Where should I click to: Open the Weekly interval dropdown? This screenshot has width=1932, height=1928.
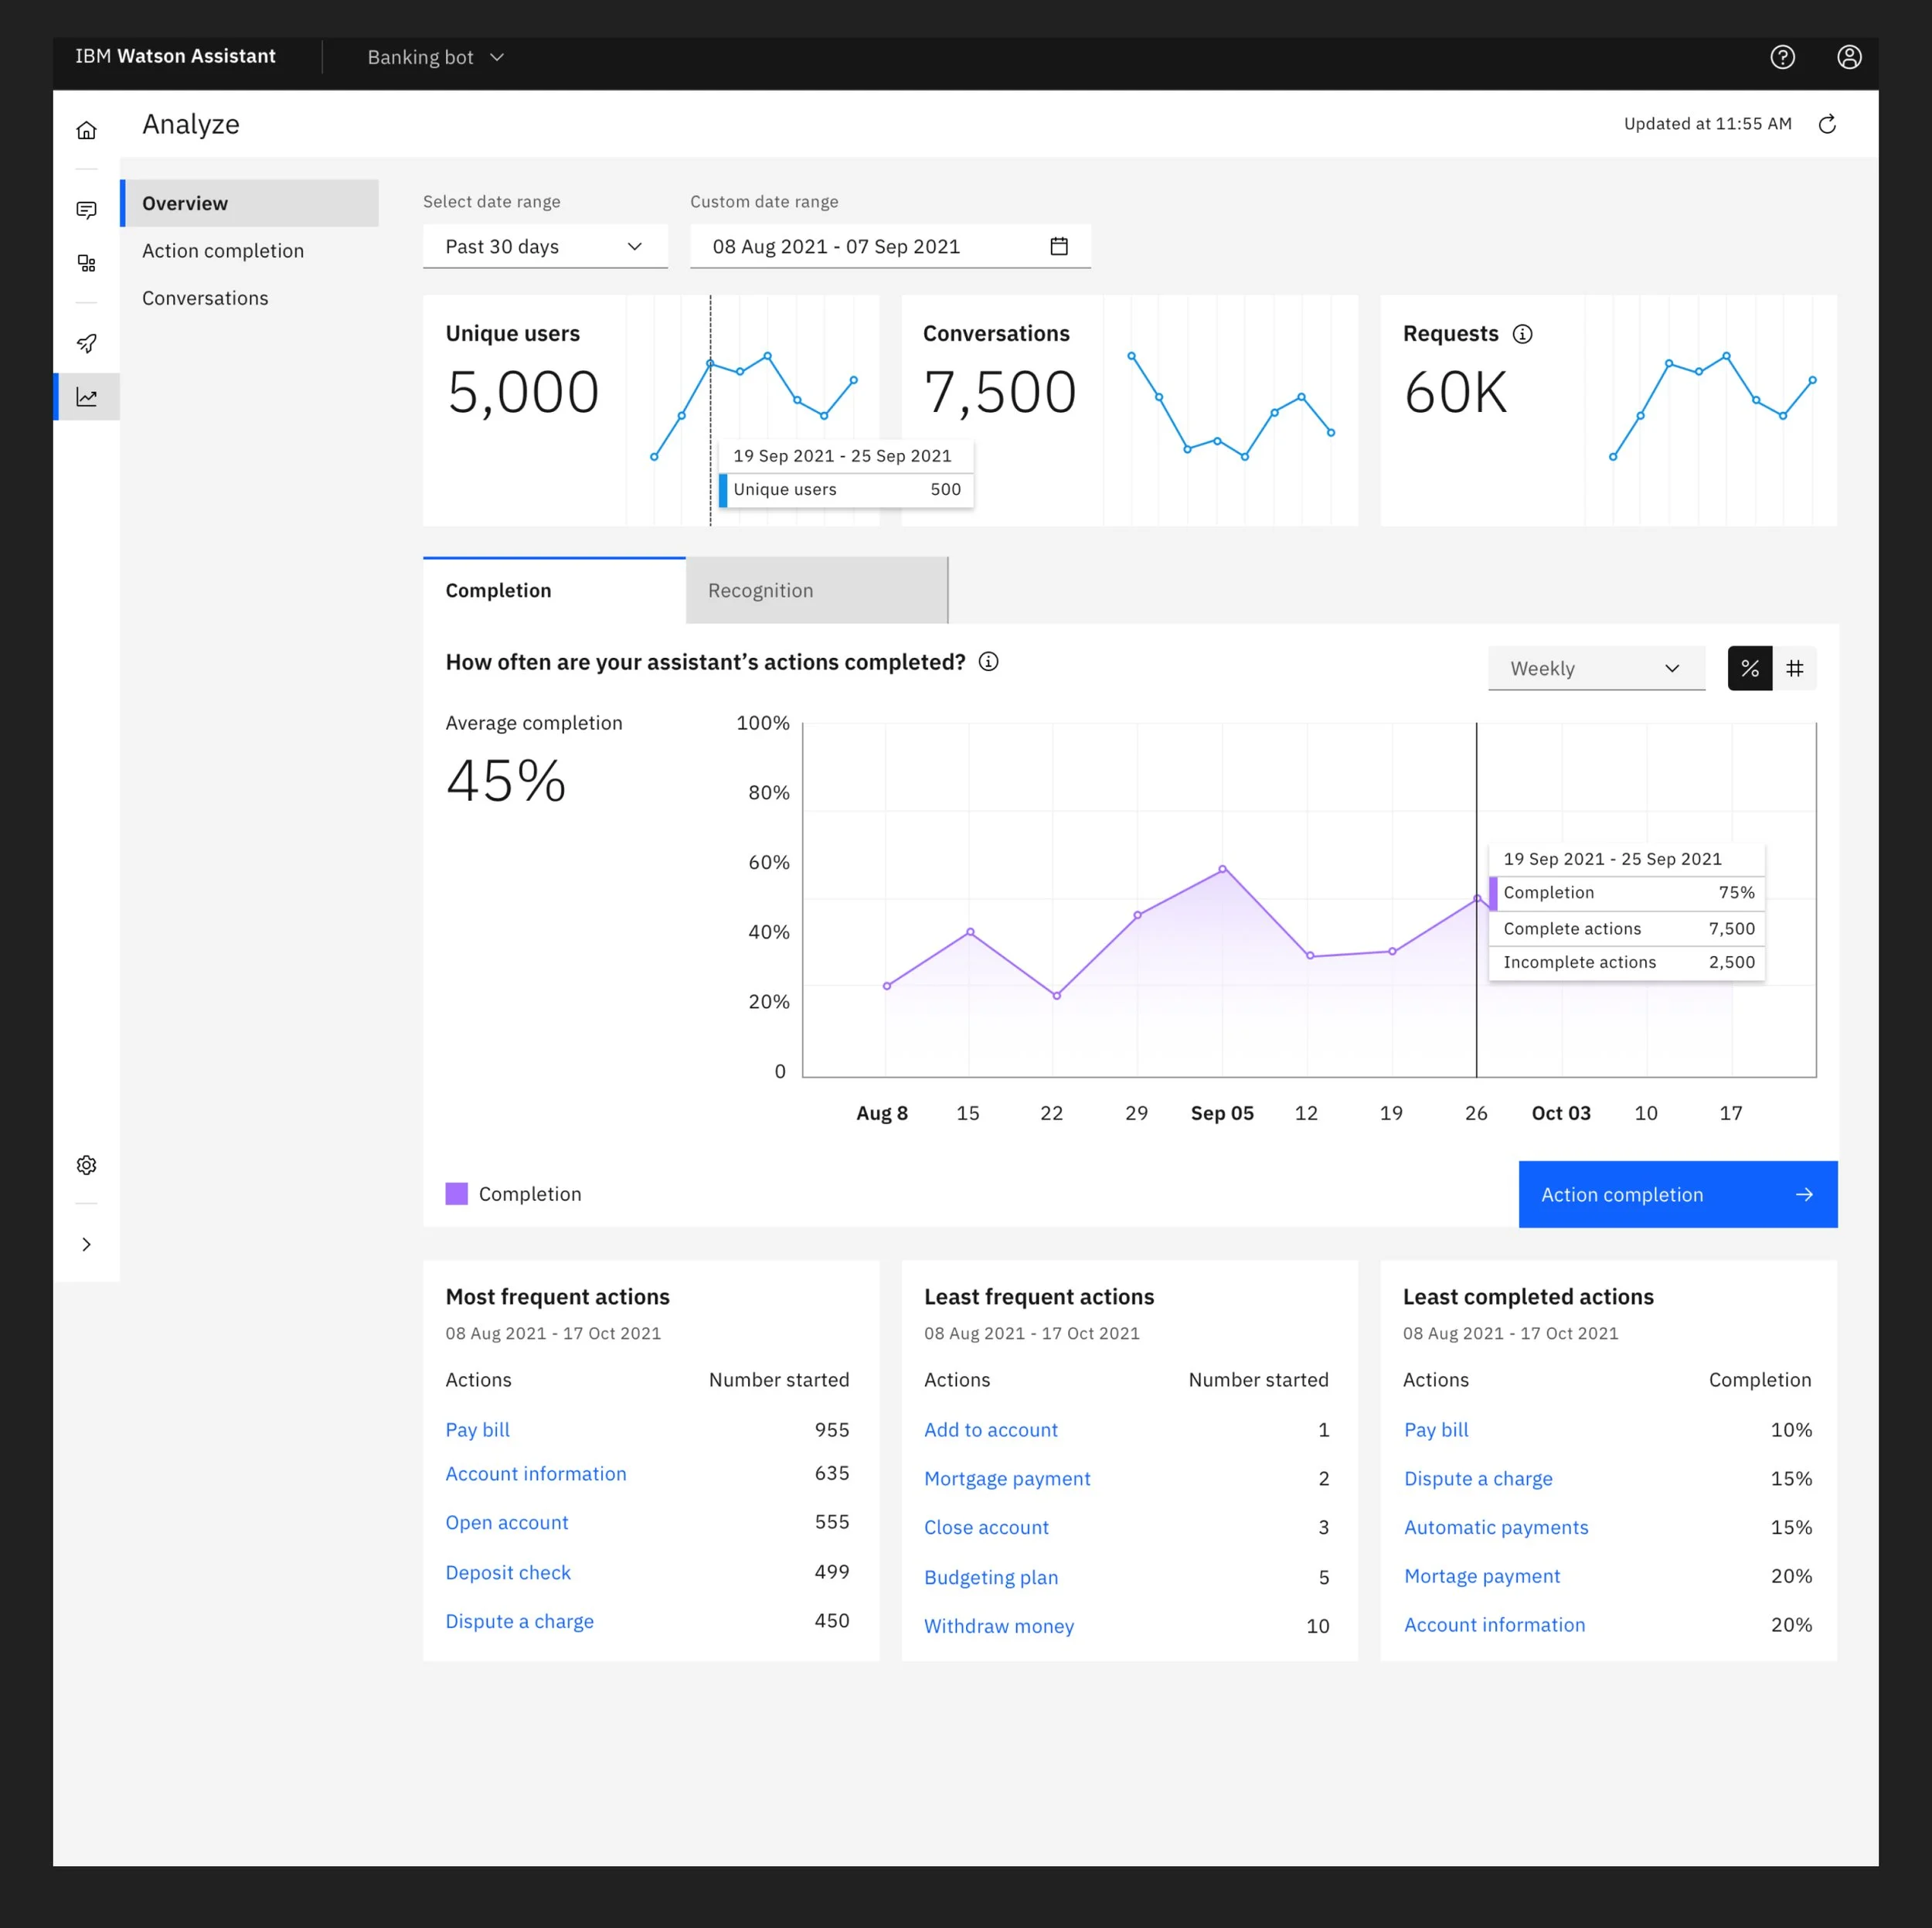(x=1595, y=669)
